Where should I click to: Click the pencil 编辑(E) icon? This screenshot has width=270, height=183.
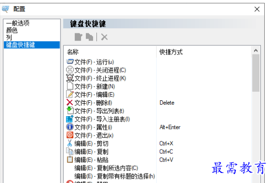[70, 94]
